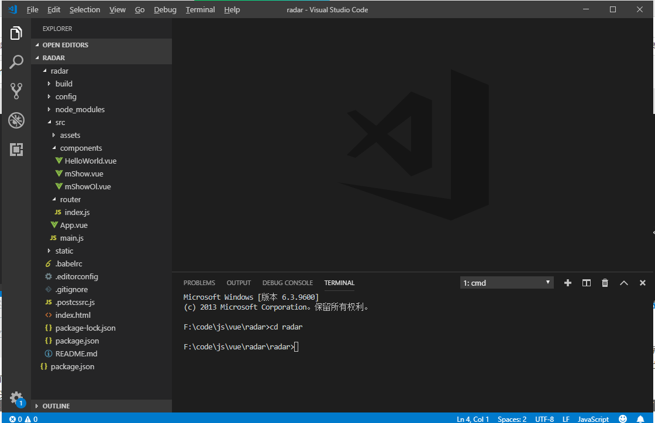Screen dimensions: 655x423
Task: Switch to the DEBUG CONSOLE tab
Action: [x=287, y=283]
